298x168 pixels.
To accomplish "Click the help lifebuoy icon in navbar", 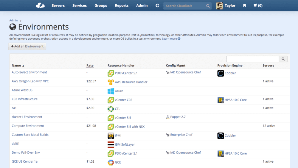I will coord(157,5).
